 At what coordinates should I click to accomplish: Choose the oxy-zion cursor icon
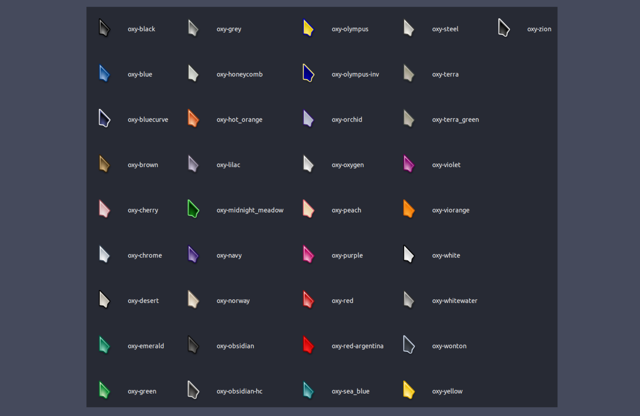coord(504,28)
